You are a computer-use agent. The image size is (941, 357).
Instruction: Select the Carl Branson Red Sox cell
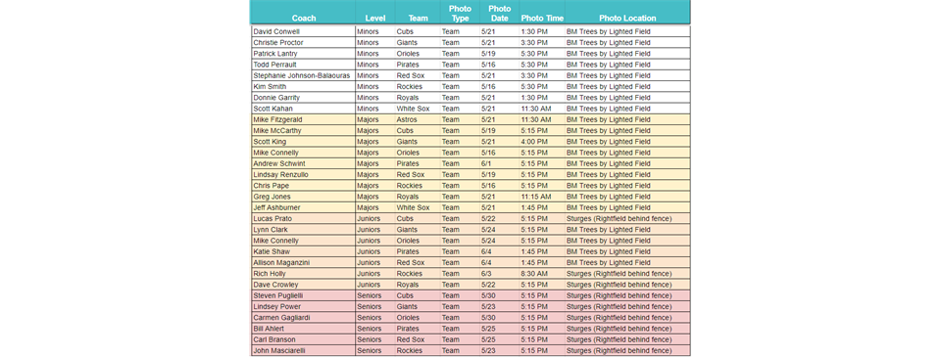[418, 339]
